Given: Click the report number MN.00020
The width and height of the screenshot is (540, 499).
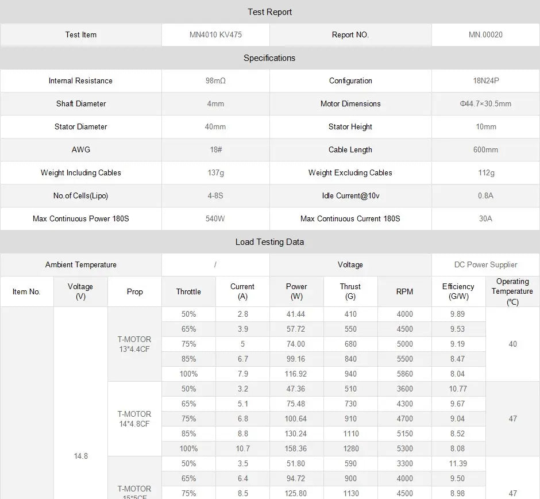Looking at the screenshot, I should [x=485, y=35].
